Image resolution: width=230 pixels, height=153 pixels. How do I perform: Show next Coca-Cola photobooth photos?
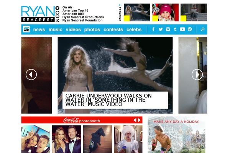click(x=139, y=120)
